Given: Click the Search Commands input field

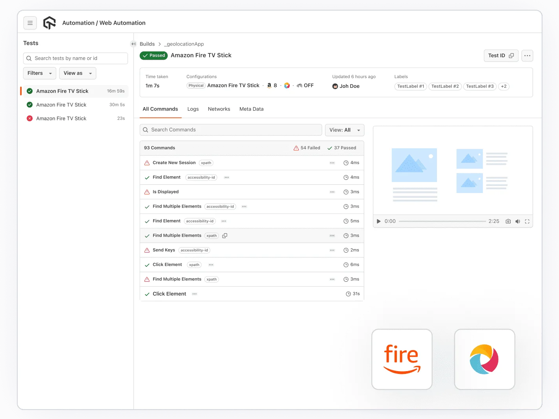Looking at the screenshot, I should click(x=231, y=130).
